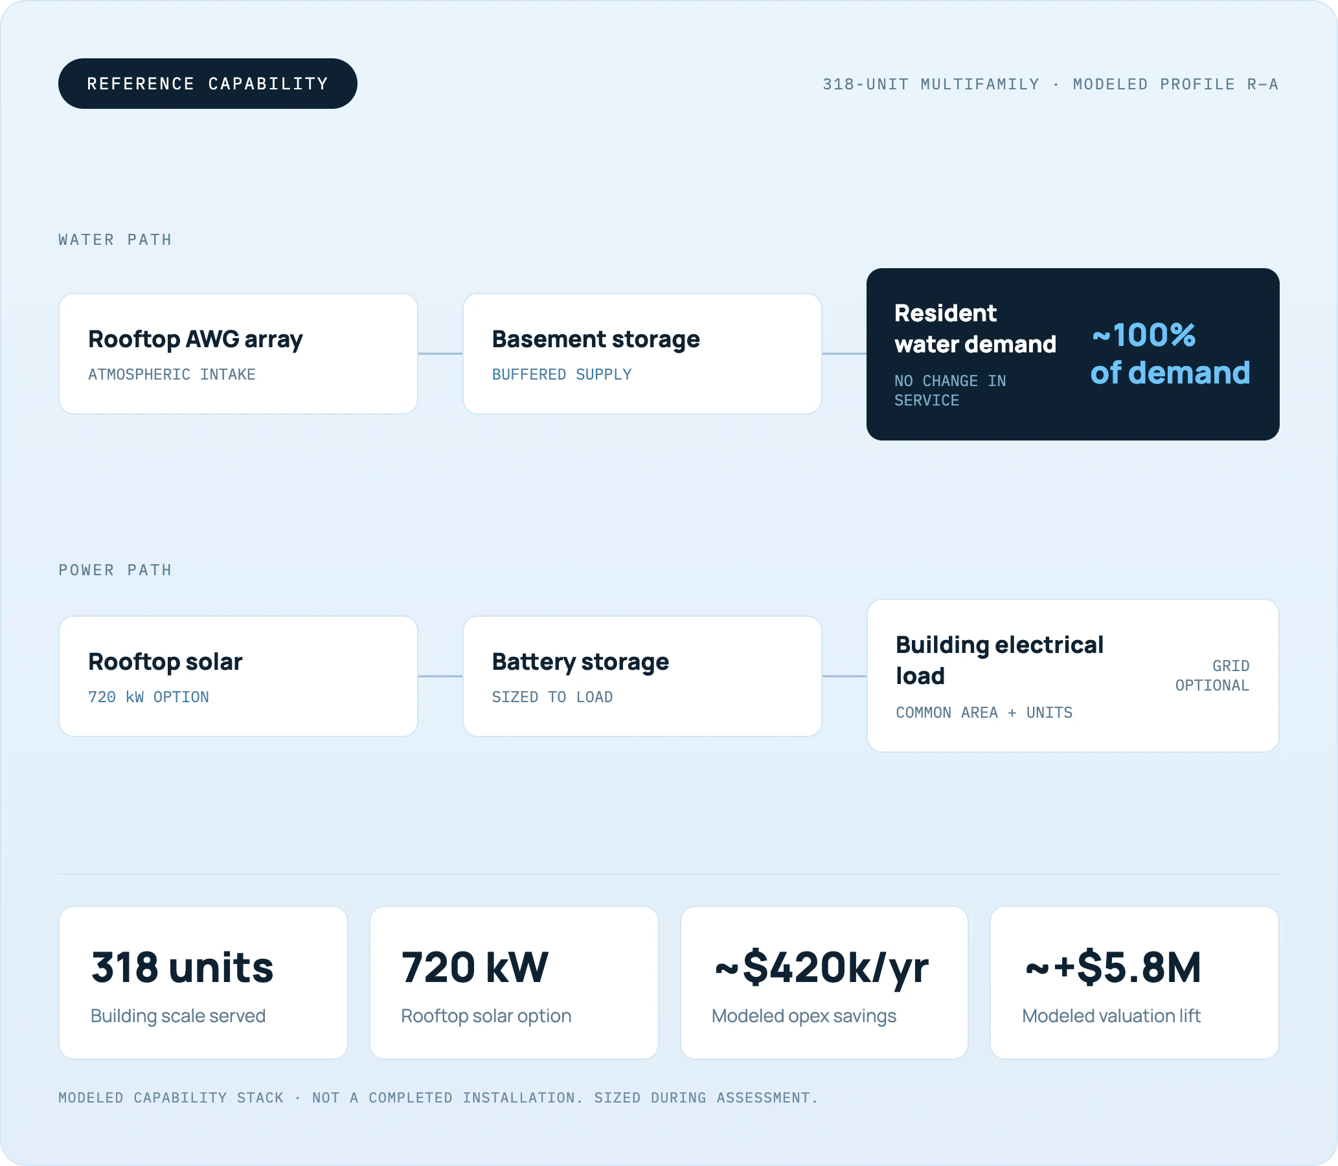The width and height of the screenshot is (1338, 1166).
Task: Click the REFERENCE CAPABILITY pill badge
Action: pos(207,84)
